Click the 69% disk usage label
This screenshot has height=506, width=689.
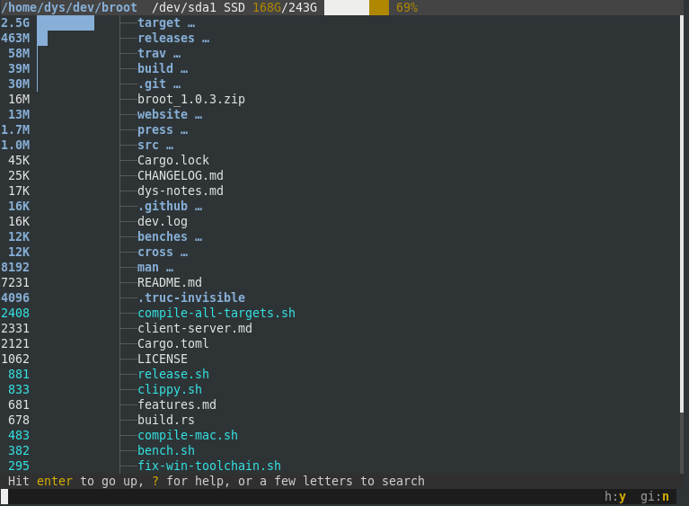coord(407,7)
